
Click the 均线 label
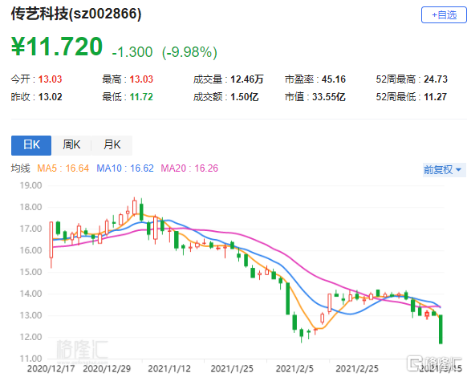coord(21,168)
